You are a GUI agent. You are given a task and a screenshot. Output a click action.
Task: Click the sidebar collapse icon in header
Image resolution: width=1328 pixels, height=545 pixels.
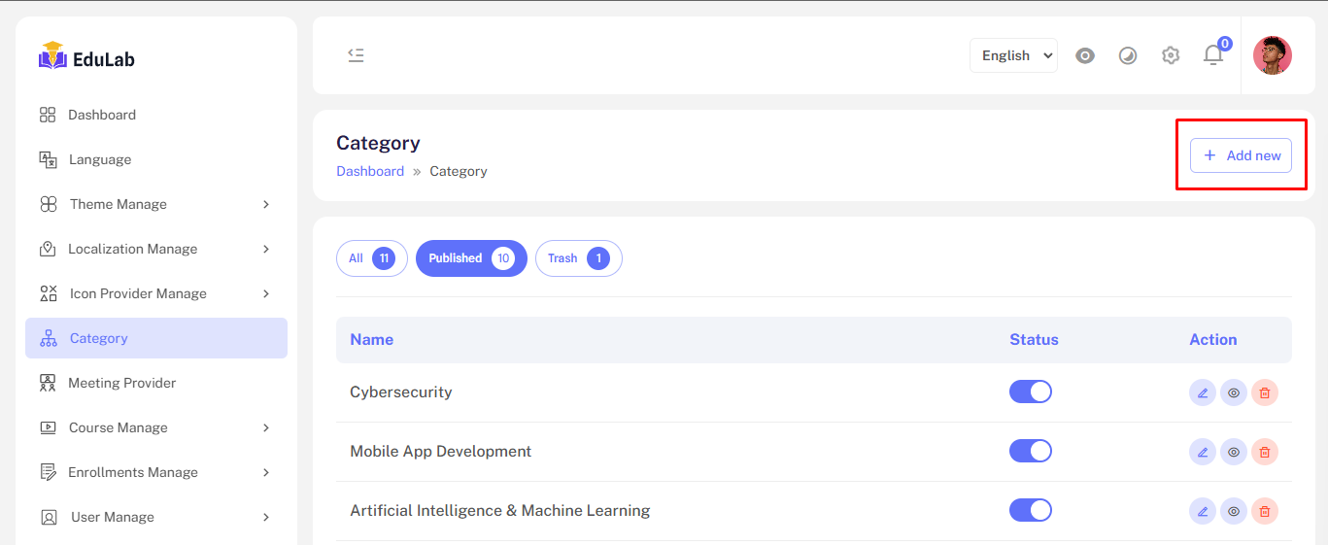pos(356,55)
